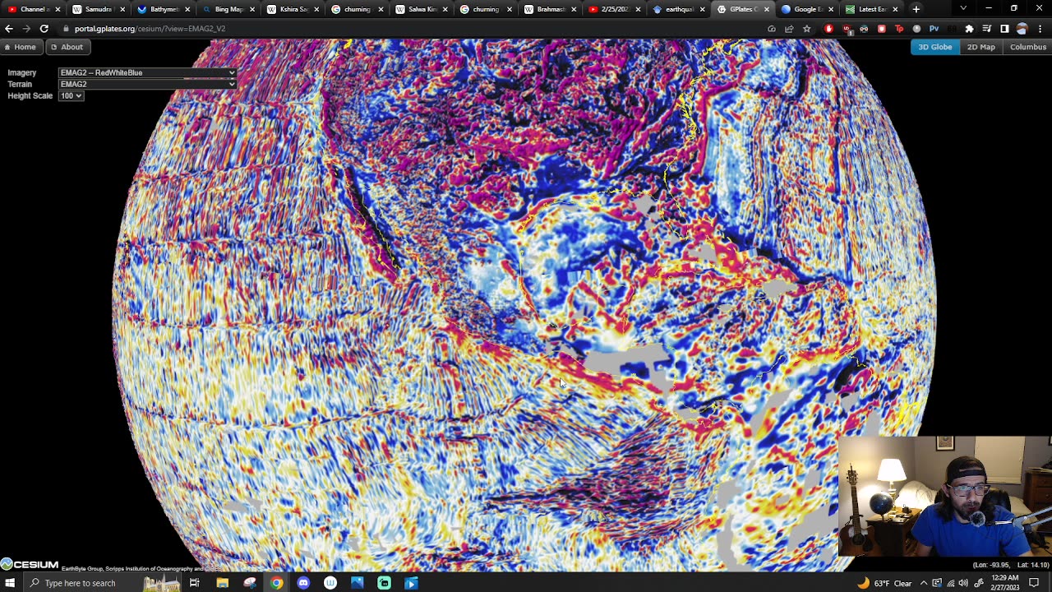This screenshot has height=592, width=1052.
Task: Open the About button
Action: coord(67,47)
